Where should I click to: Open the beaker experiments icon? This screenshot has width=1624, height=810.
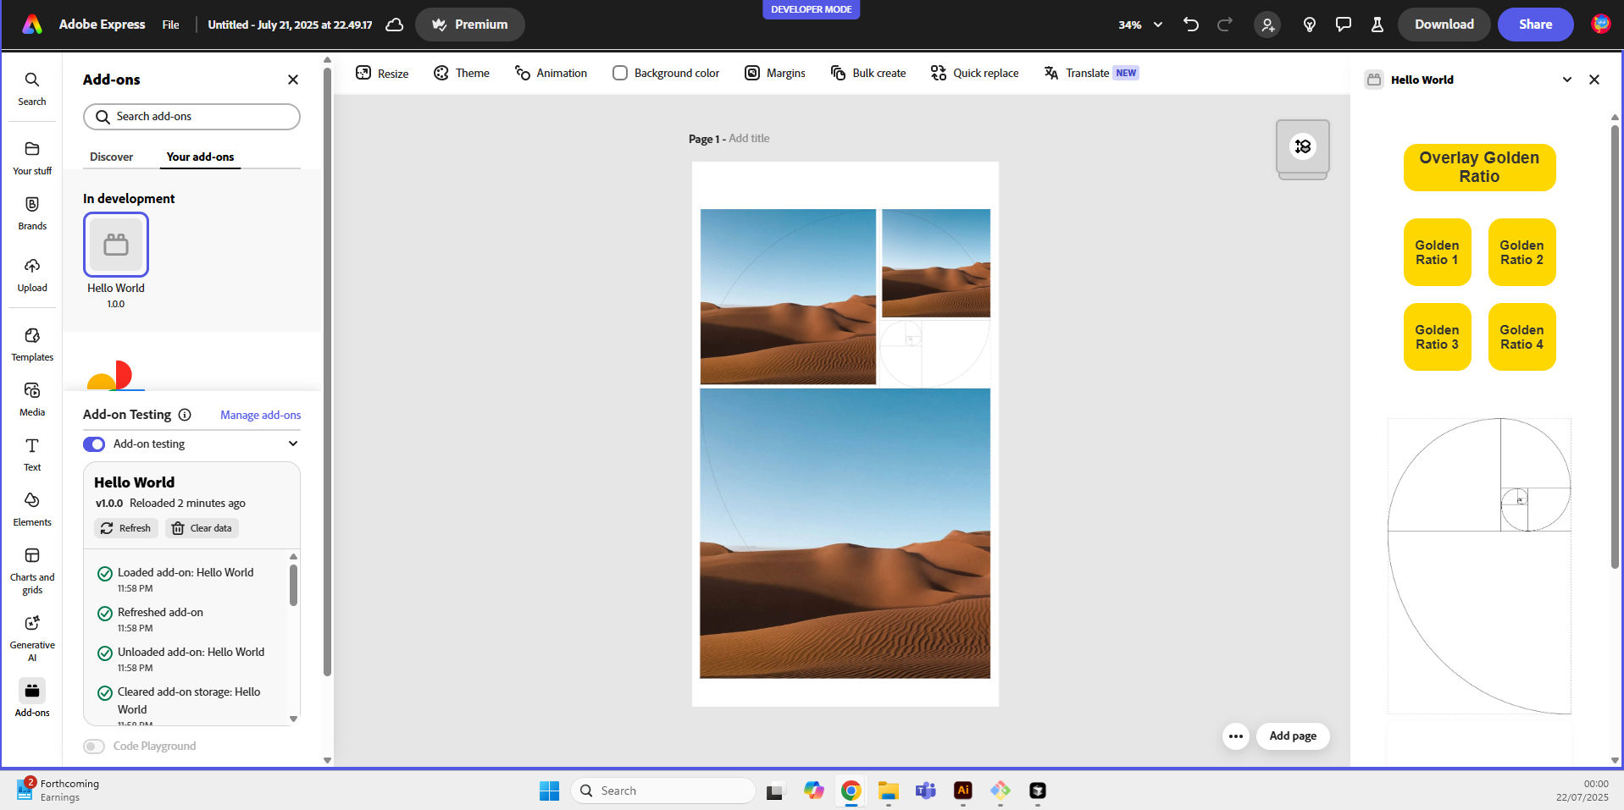1377,25
